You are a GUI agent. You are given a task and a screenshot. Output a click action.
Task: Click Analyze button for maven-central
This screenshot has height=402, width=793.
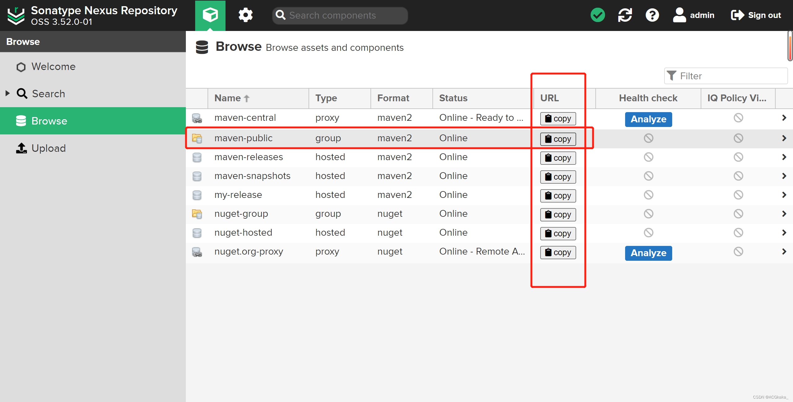648,119
